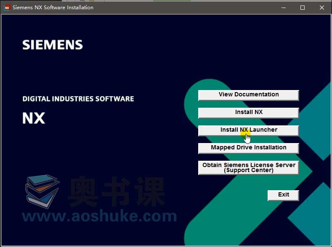This screenshot has height=247, width=332.
Task: Close the Siemens NX Software Installation window
Action: (x=322, y=8)
